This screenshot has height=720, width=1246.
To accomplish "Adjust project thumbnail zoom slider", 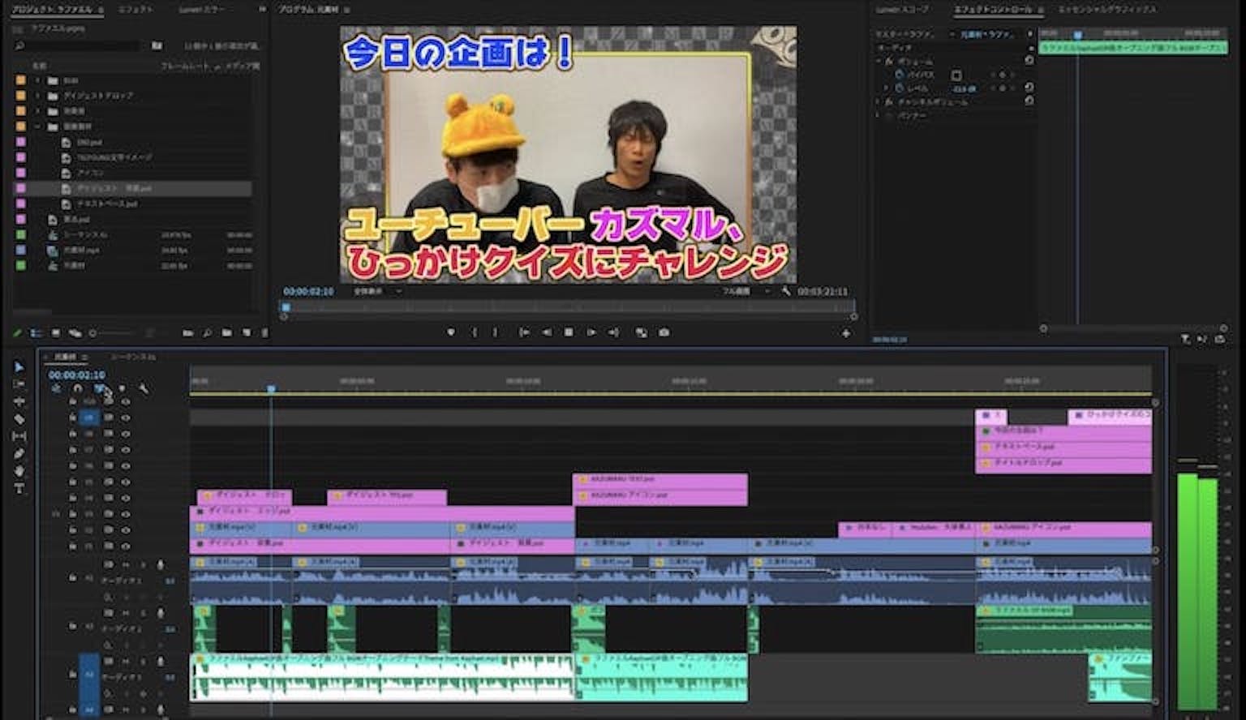I will tap(111, 333).
